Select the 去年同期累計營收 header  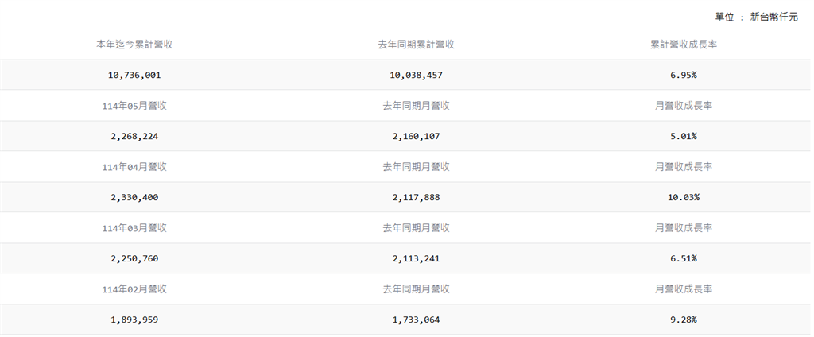[416, 45]
